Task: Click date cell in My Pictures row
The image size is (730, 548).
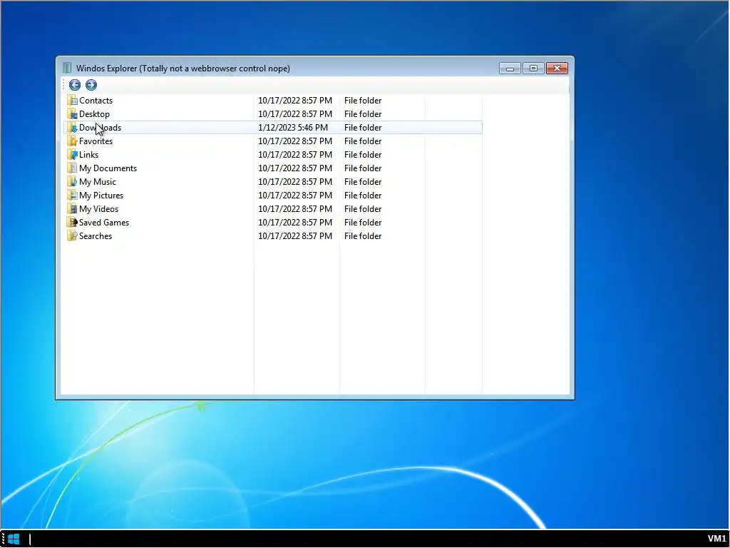Action: 295,195
